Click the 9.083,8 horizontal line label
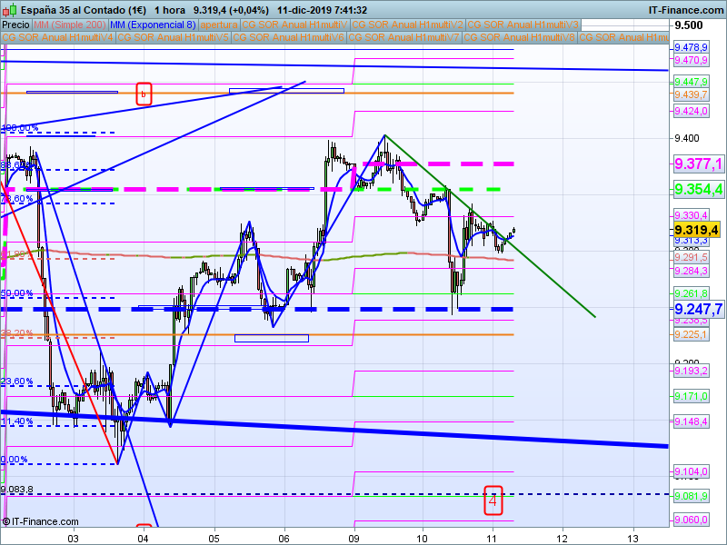 click(x=17, y=490)
